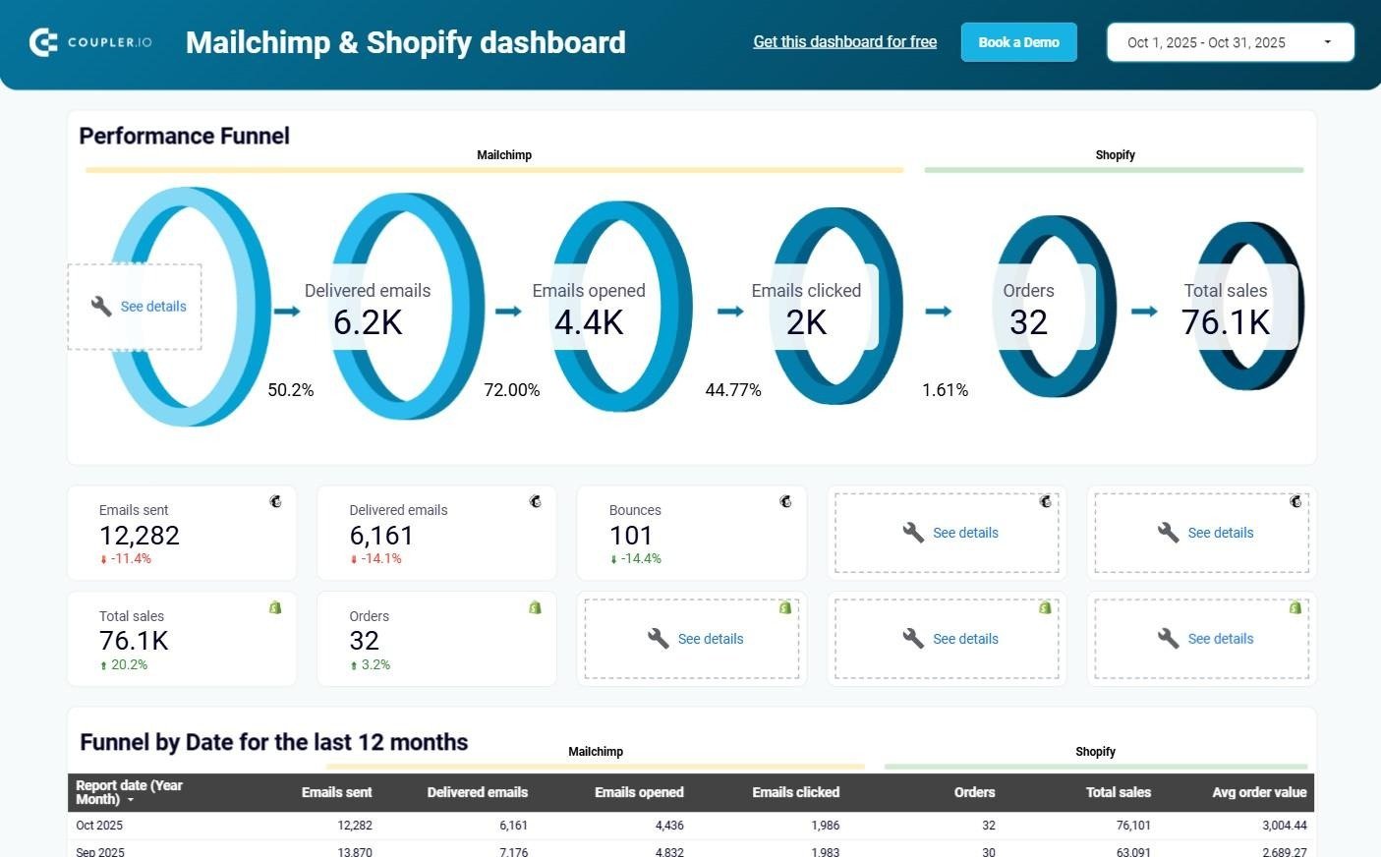Select the wrench icon in the Performance Funnel panel
1381x857 pixels.
(100, 306)
